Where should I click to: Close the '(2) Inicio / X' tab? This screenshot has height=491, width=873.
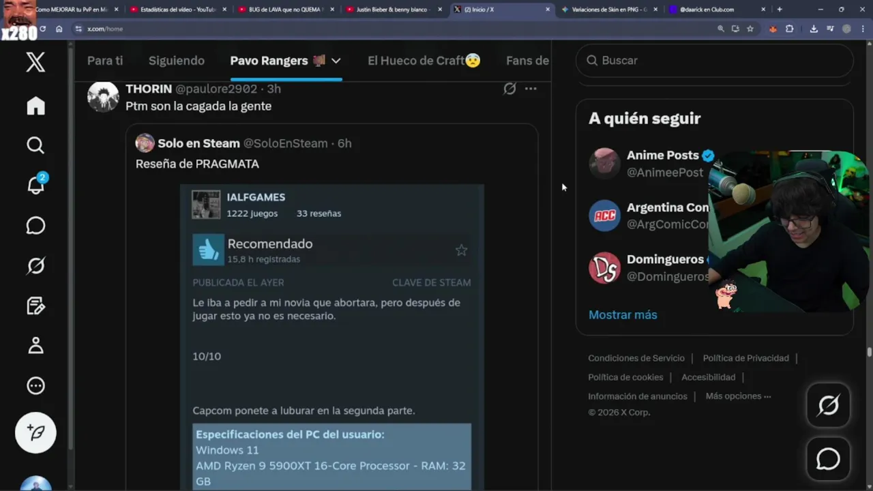548,10
